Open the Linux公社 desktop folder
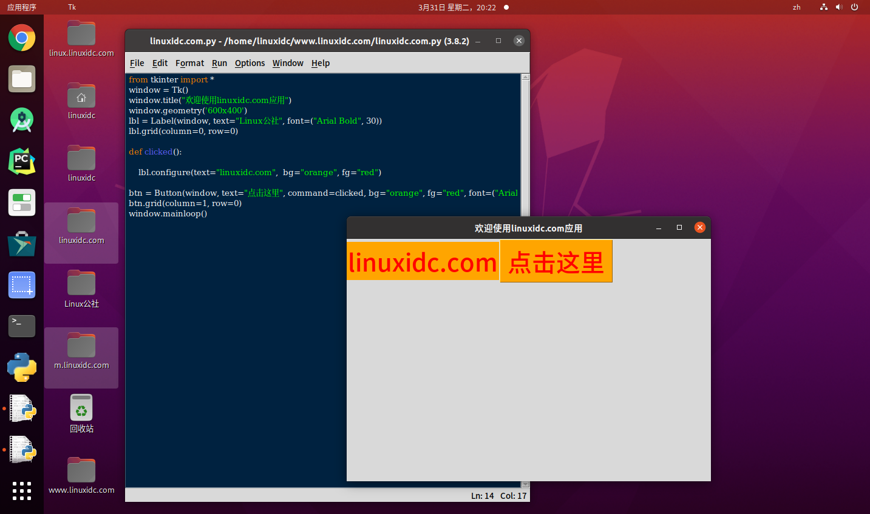This screenshot has height=514, width=870. pyautogui.click(x=81, y=289)
